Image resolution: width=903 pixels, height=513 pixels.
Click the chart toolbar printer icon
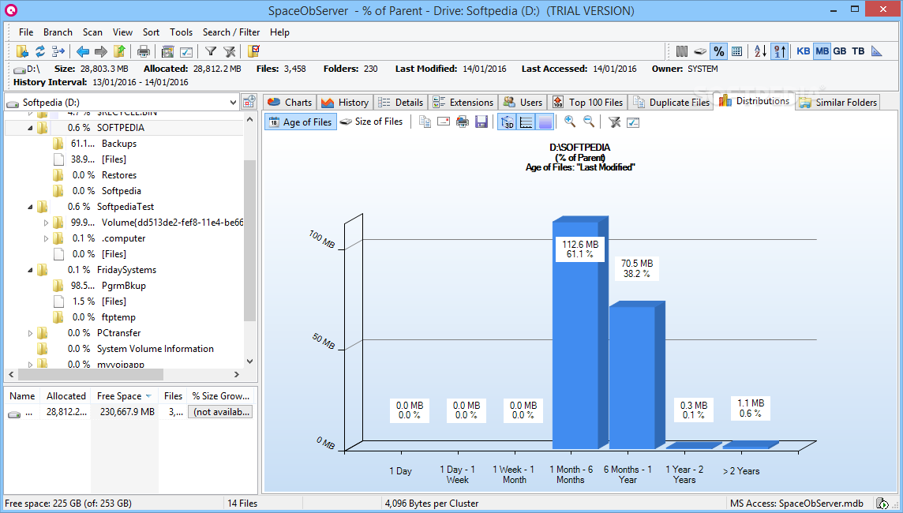click(x=463, y=122)
